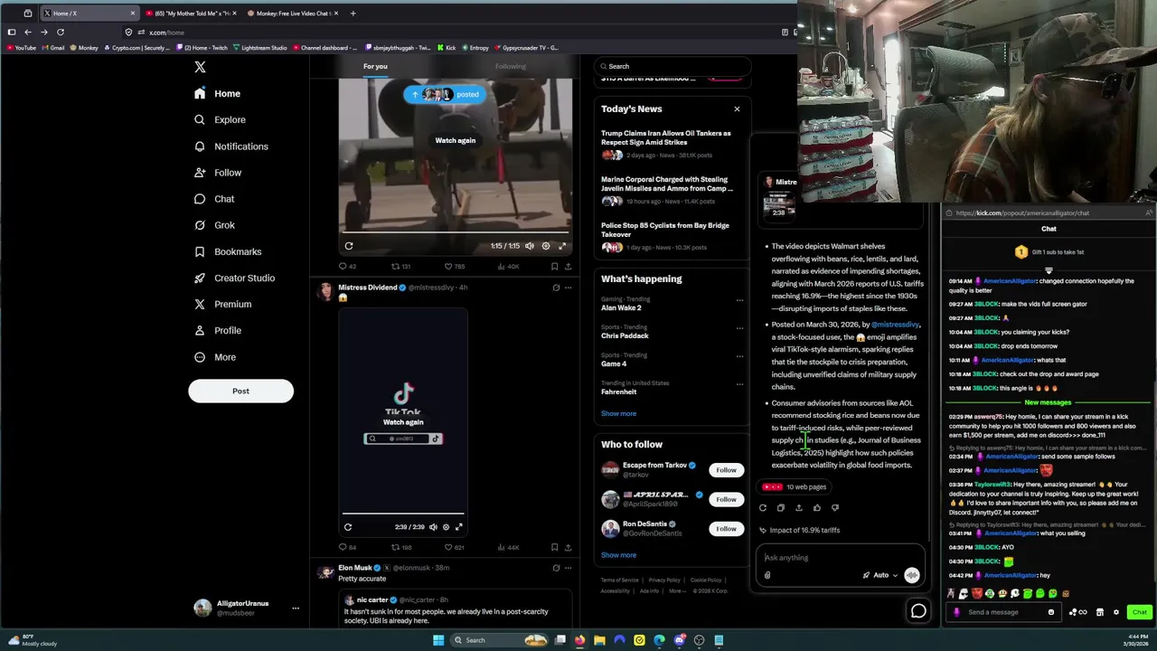
Task: Reply to top post with 42 comments
Action: (343, 267)
